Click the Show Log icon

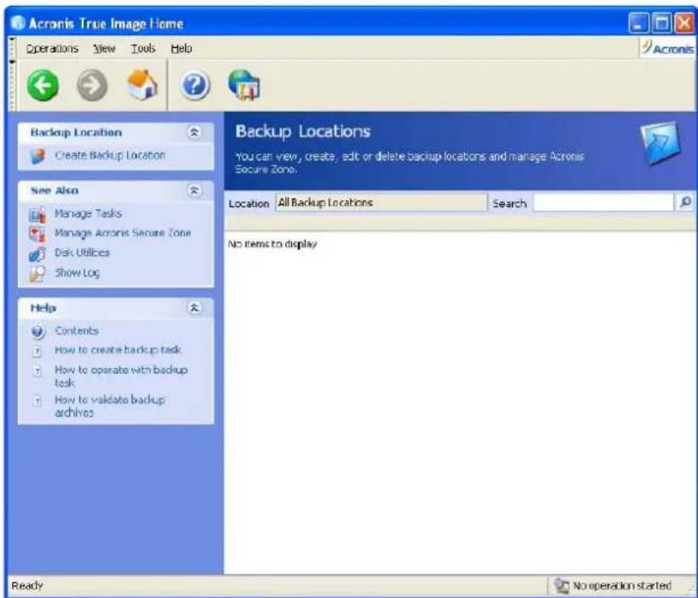point(38,273)
